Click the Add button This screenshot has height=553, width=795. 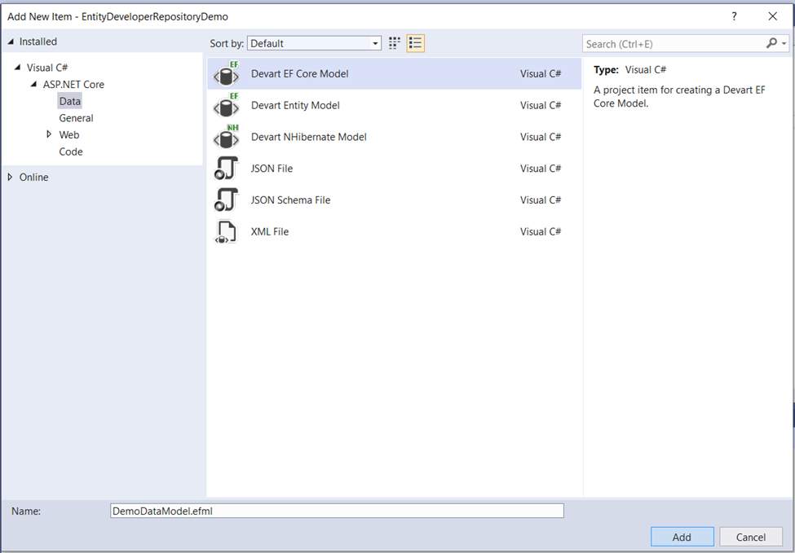[x=682, y=537]
